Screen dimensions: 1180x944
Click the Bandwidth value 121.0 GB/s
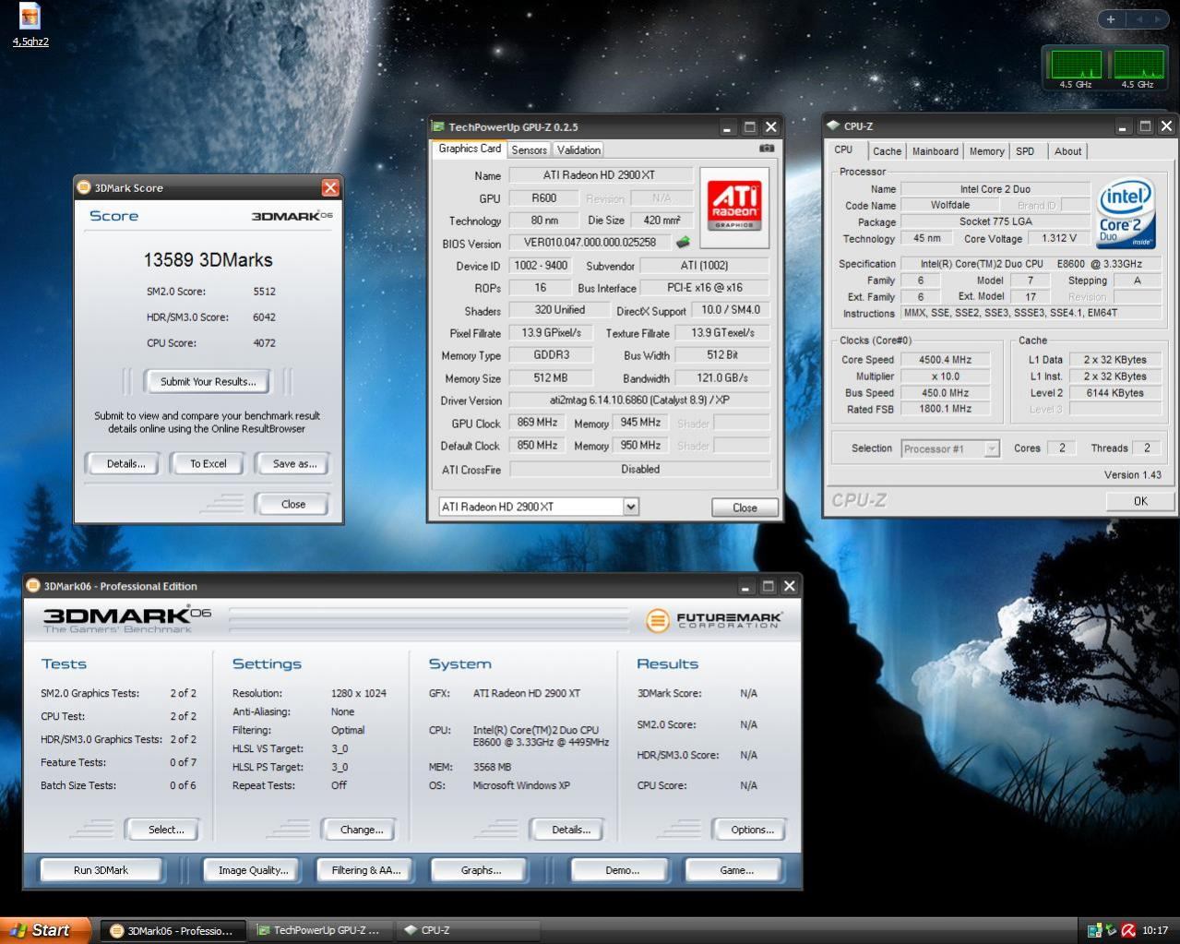(722, 377)
